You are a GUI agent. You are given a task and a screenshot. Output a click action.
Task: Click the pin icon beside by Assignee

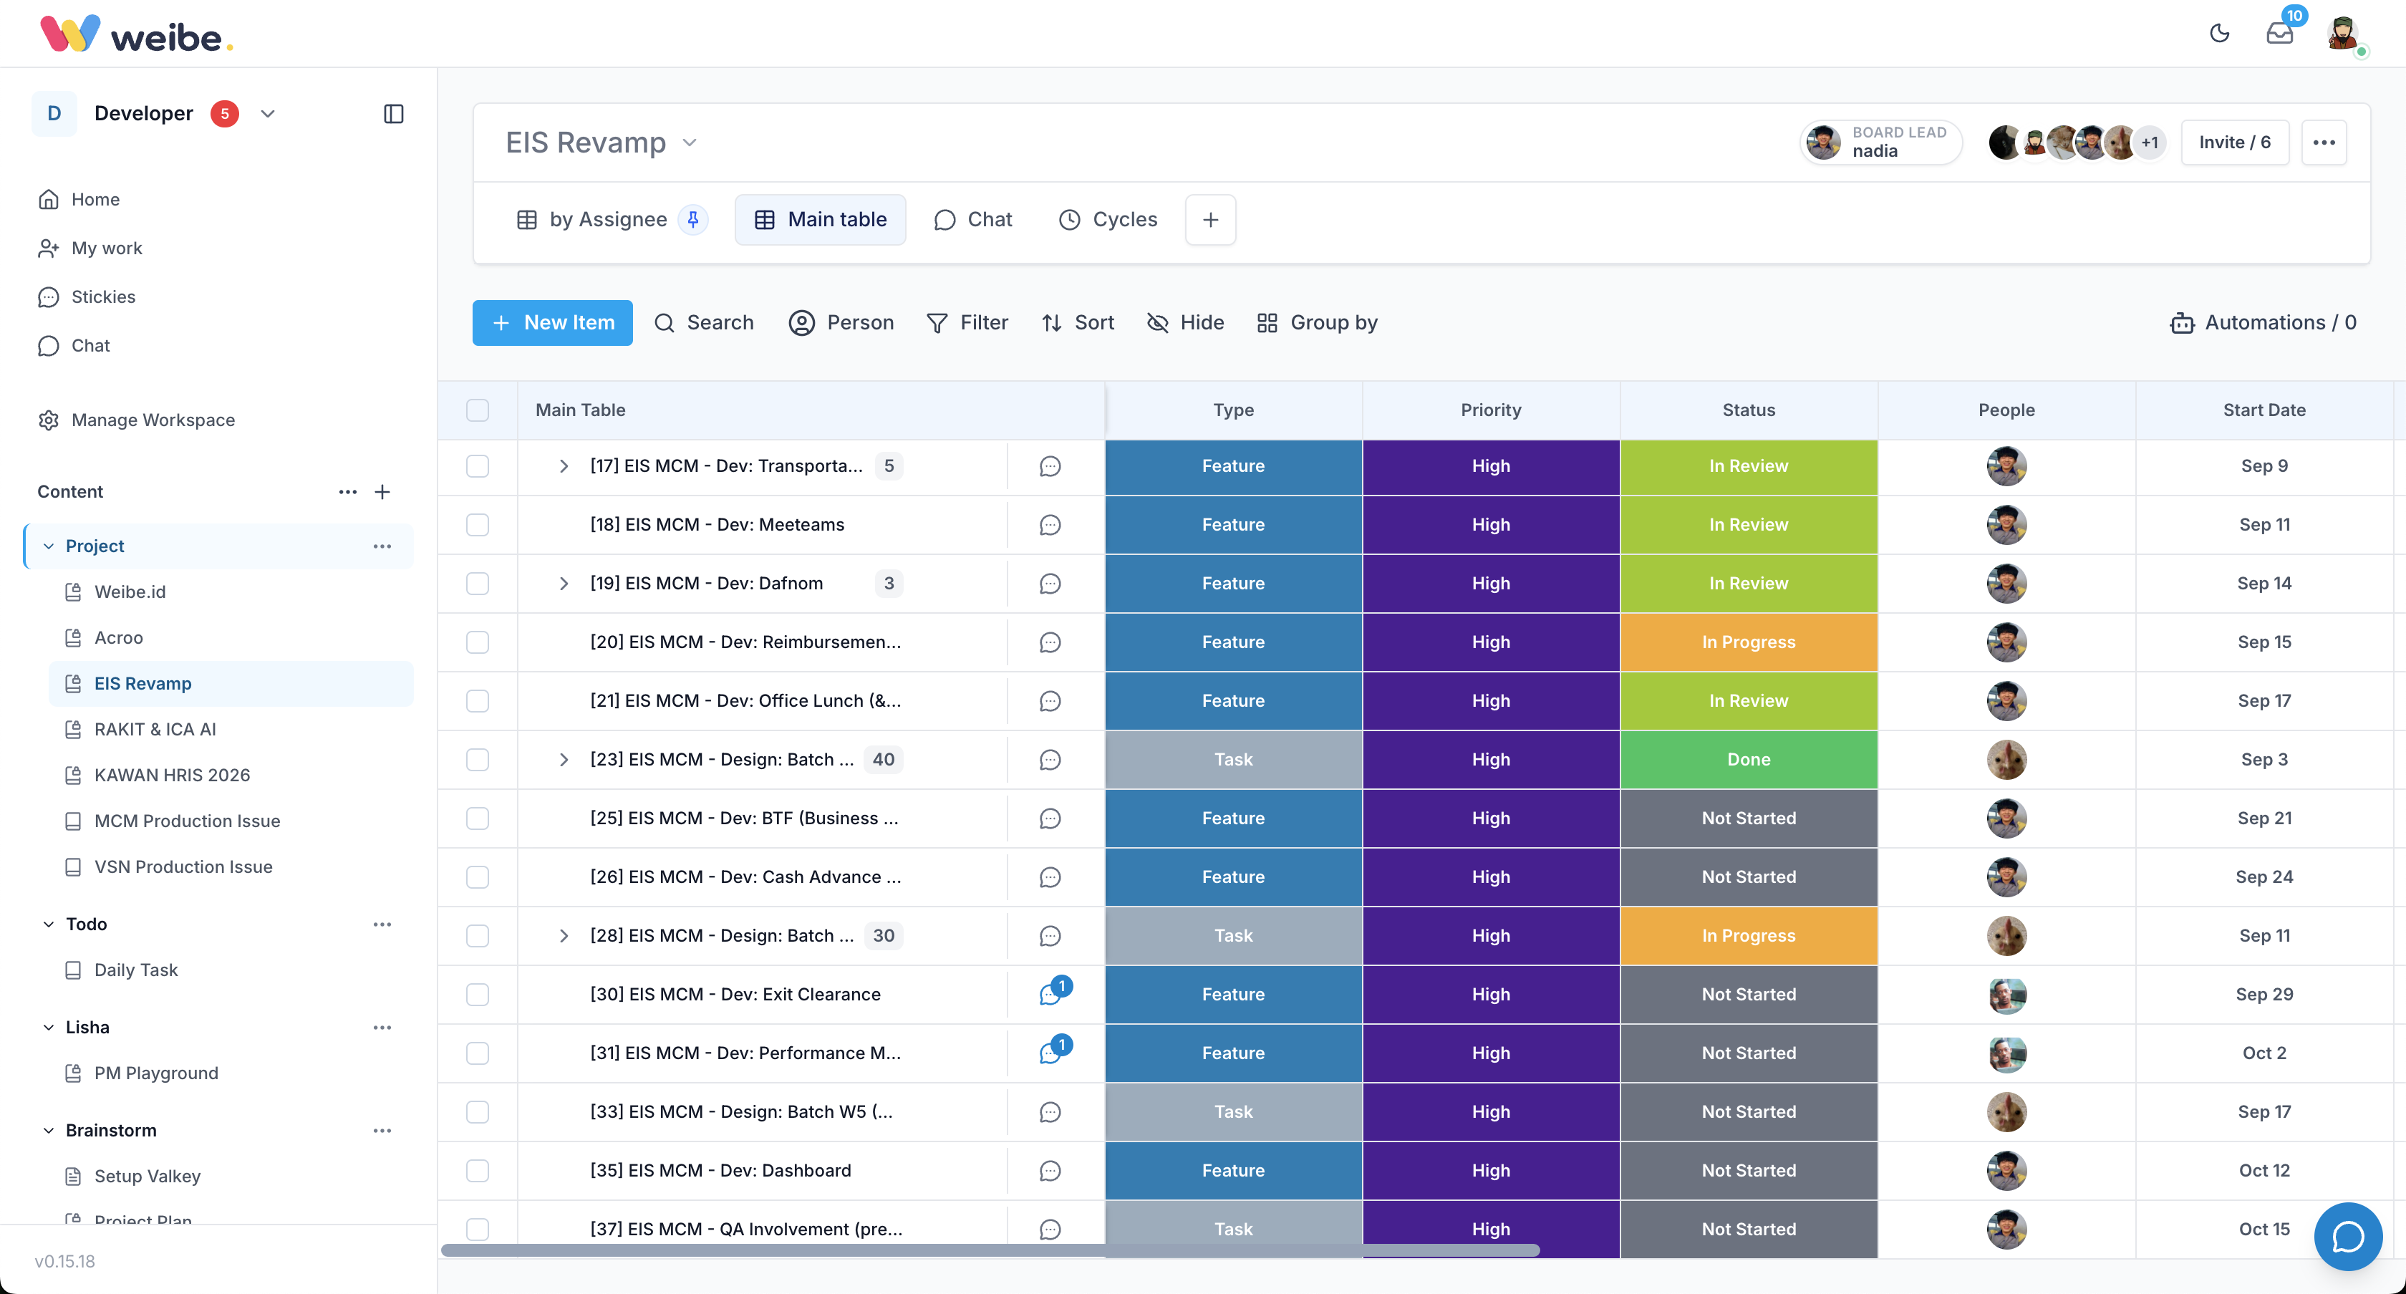(x=693, y=220)
